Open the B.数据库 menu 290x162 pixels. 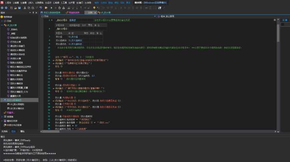click(x=40, y=2)
